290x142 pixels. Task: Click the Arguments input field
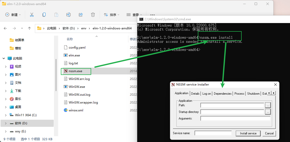[x=236, y=118]
